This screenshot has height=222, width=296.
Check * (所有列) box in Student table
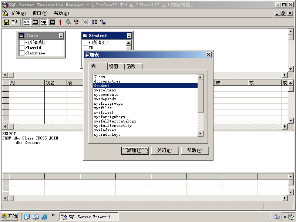(85, 43)
